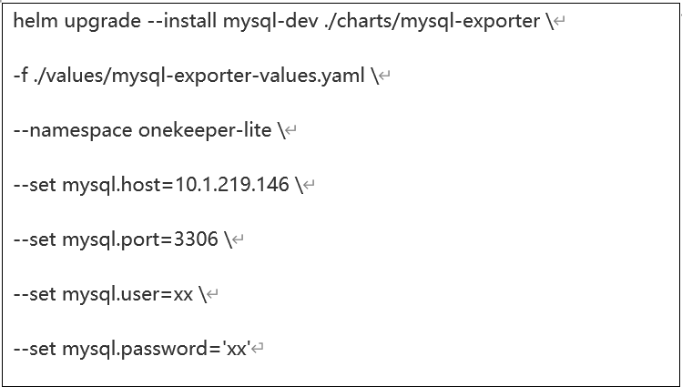The image size is (682, 387).
Task: Click paragraph mark after the mysql.port line
Action: (x=239, y=239)
